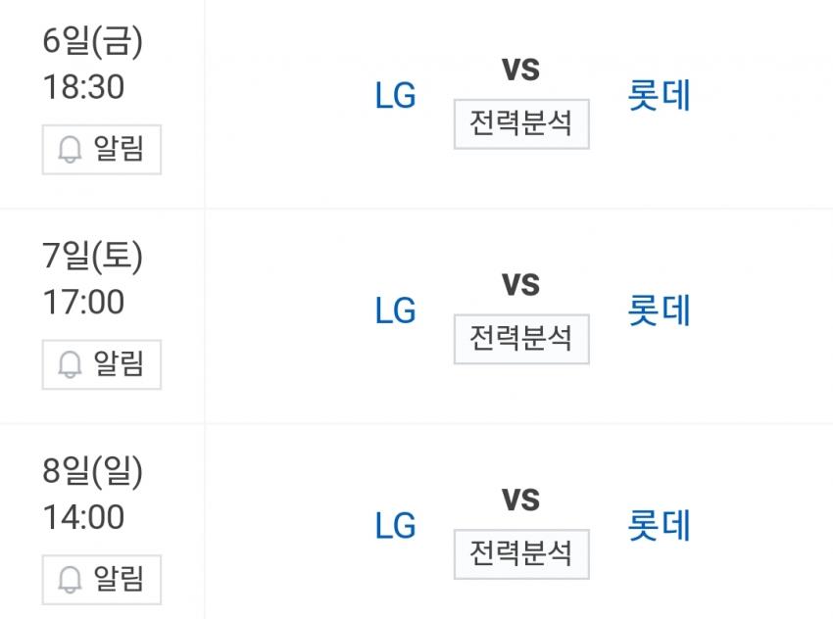Click the 18:30 game time text
Viewport: 833px width, 619px height.
click(83, 87)
